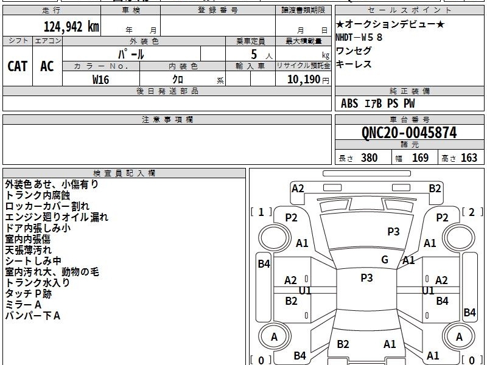Select the 注意事項欄 header bar
487x365 pixels.
coord(167,119)
